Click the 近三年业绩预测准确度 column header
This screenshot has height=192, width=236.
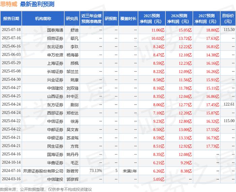91,19
